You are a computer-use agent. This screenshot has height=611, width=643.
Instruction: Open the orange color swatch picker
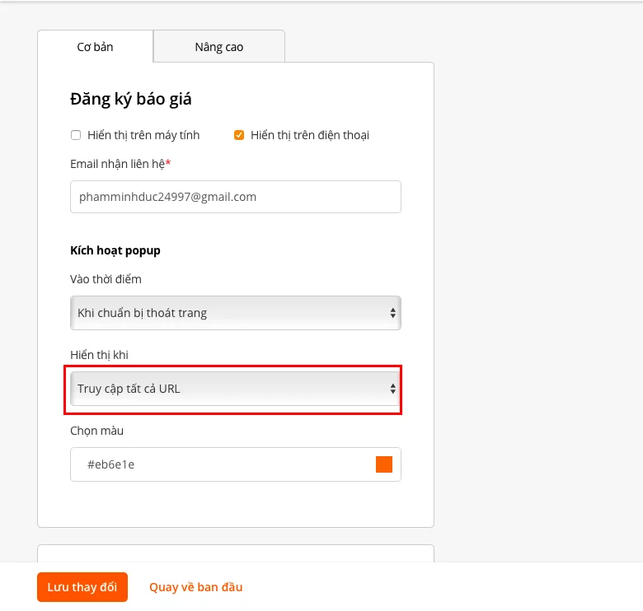pyautogui.click(x=384, y=464)
